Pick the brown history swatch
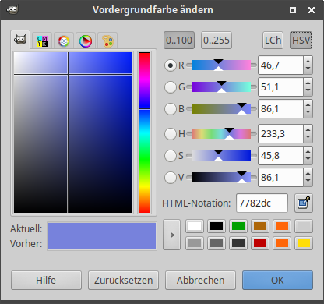This screenshot has height=304, width=324. pyautogui.click(x=260, y=226)
